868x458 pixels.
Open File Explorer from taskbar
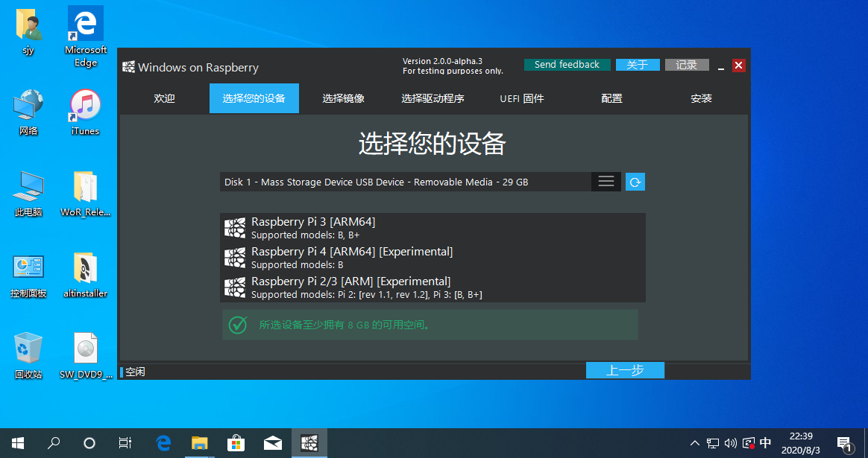[199, 443]
